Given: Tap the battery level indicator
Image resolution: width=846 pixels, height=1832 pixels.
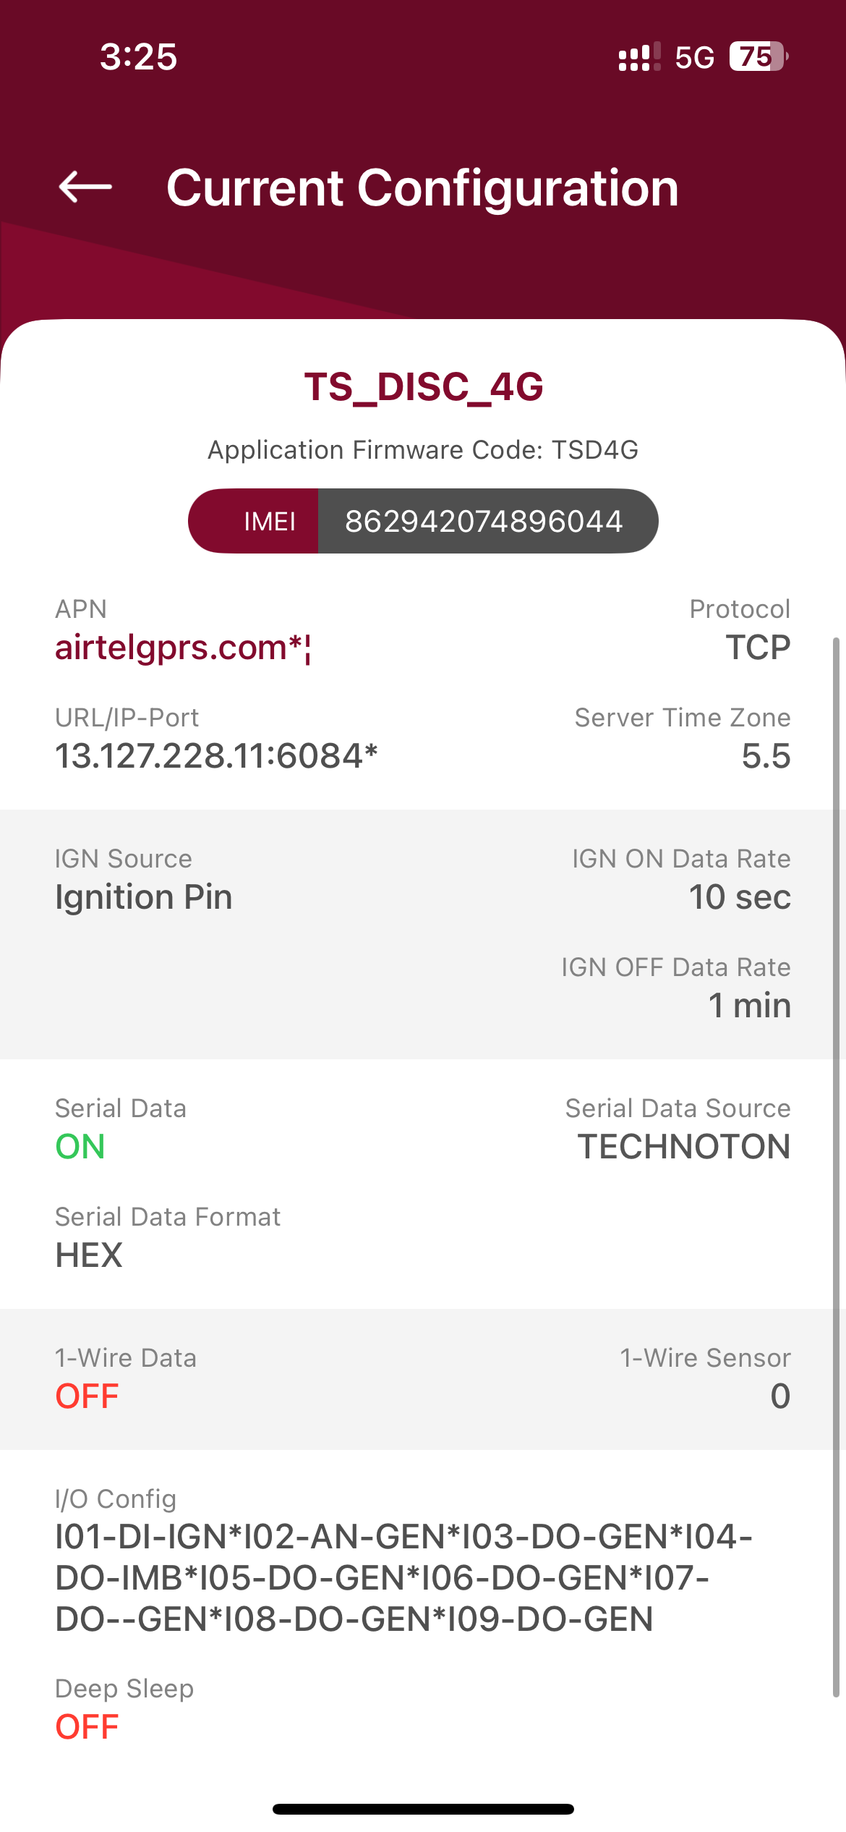Looking at the screenshot, I should click(x=758, y=56).
